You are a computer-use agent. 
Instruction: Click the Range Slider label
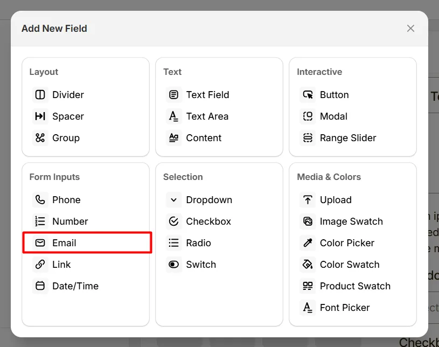[348, 138]
